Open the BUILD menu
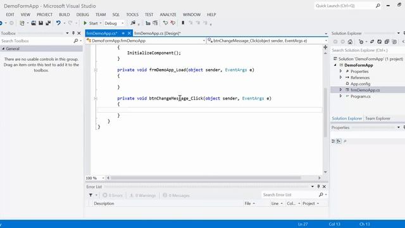This screenshot has height=228, width=405. click(65, 15)
